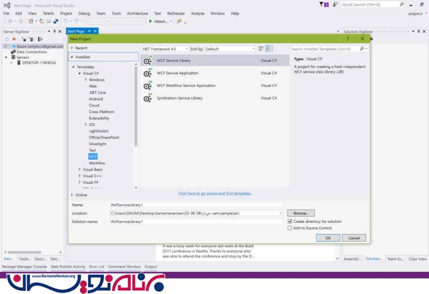The height and width of the screenshot is (294, 429).
Task: Pin the Start Page tab
Action: coord(89,31)
